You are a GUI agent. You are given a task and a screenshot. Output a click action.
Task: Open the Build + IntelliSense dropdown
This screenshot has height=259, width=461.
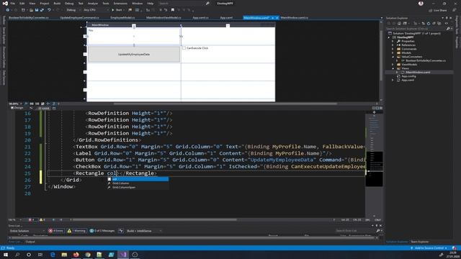click(x=144, y=231)
